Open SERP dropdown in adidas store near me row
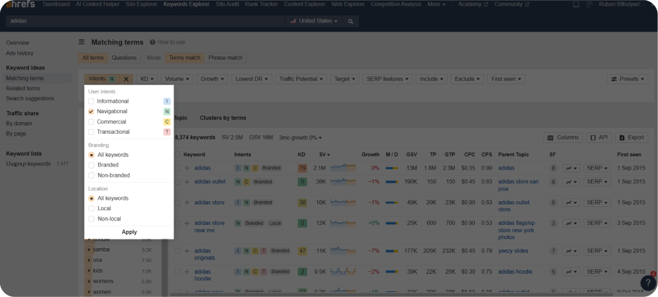The width and height of the screenshot is (658, 297). coord(597,223)
